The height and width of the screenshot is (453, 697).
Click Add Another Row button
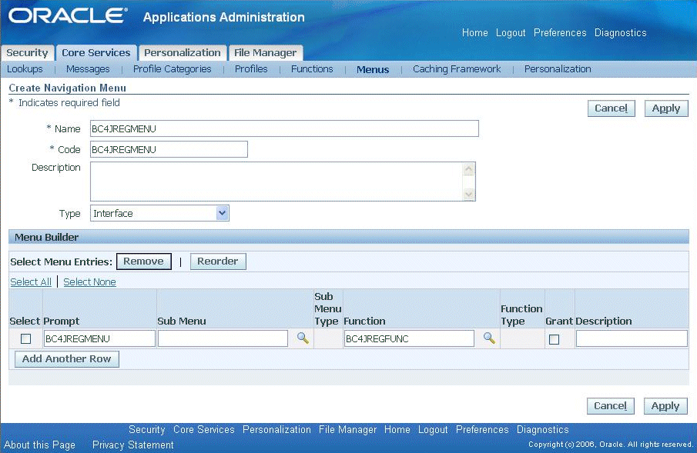tap(67, 359)
